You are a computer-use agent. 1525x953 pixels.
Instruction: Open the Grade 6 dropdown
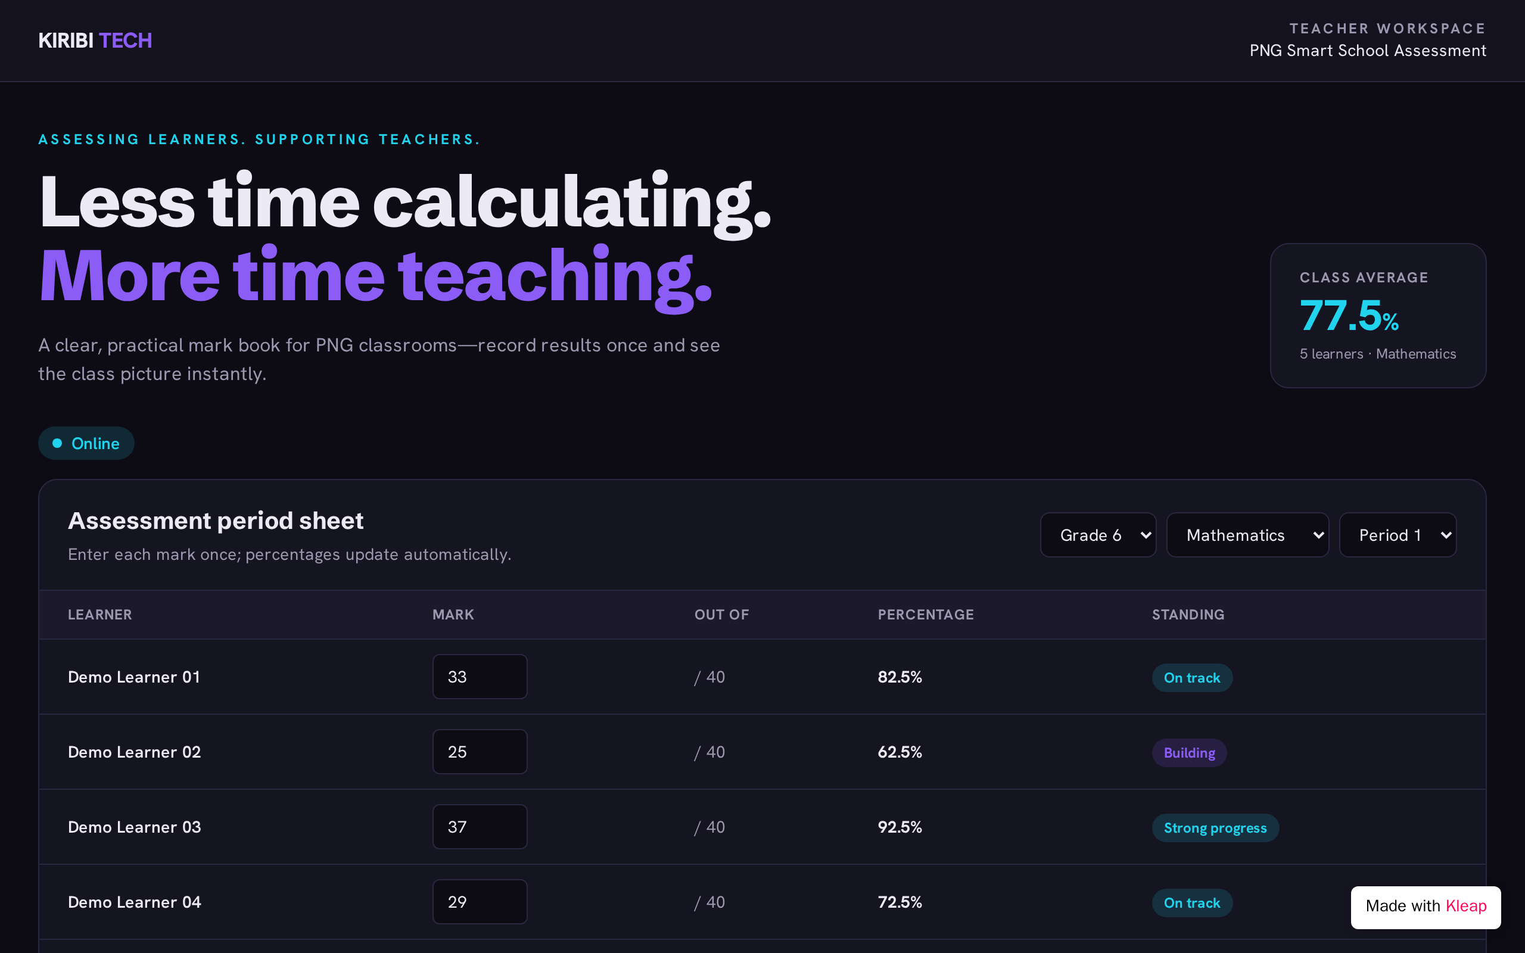[x=1098, y=535]
